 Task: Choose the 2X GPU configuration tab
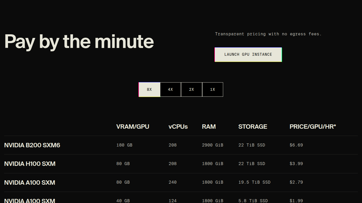click(192, 90)
